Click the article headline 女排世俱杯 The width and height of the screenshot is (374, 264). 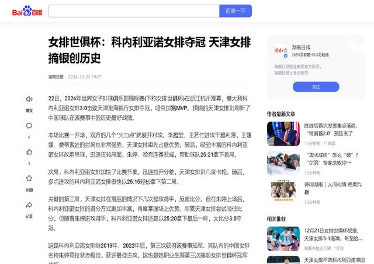(150, 50)
